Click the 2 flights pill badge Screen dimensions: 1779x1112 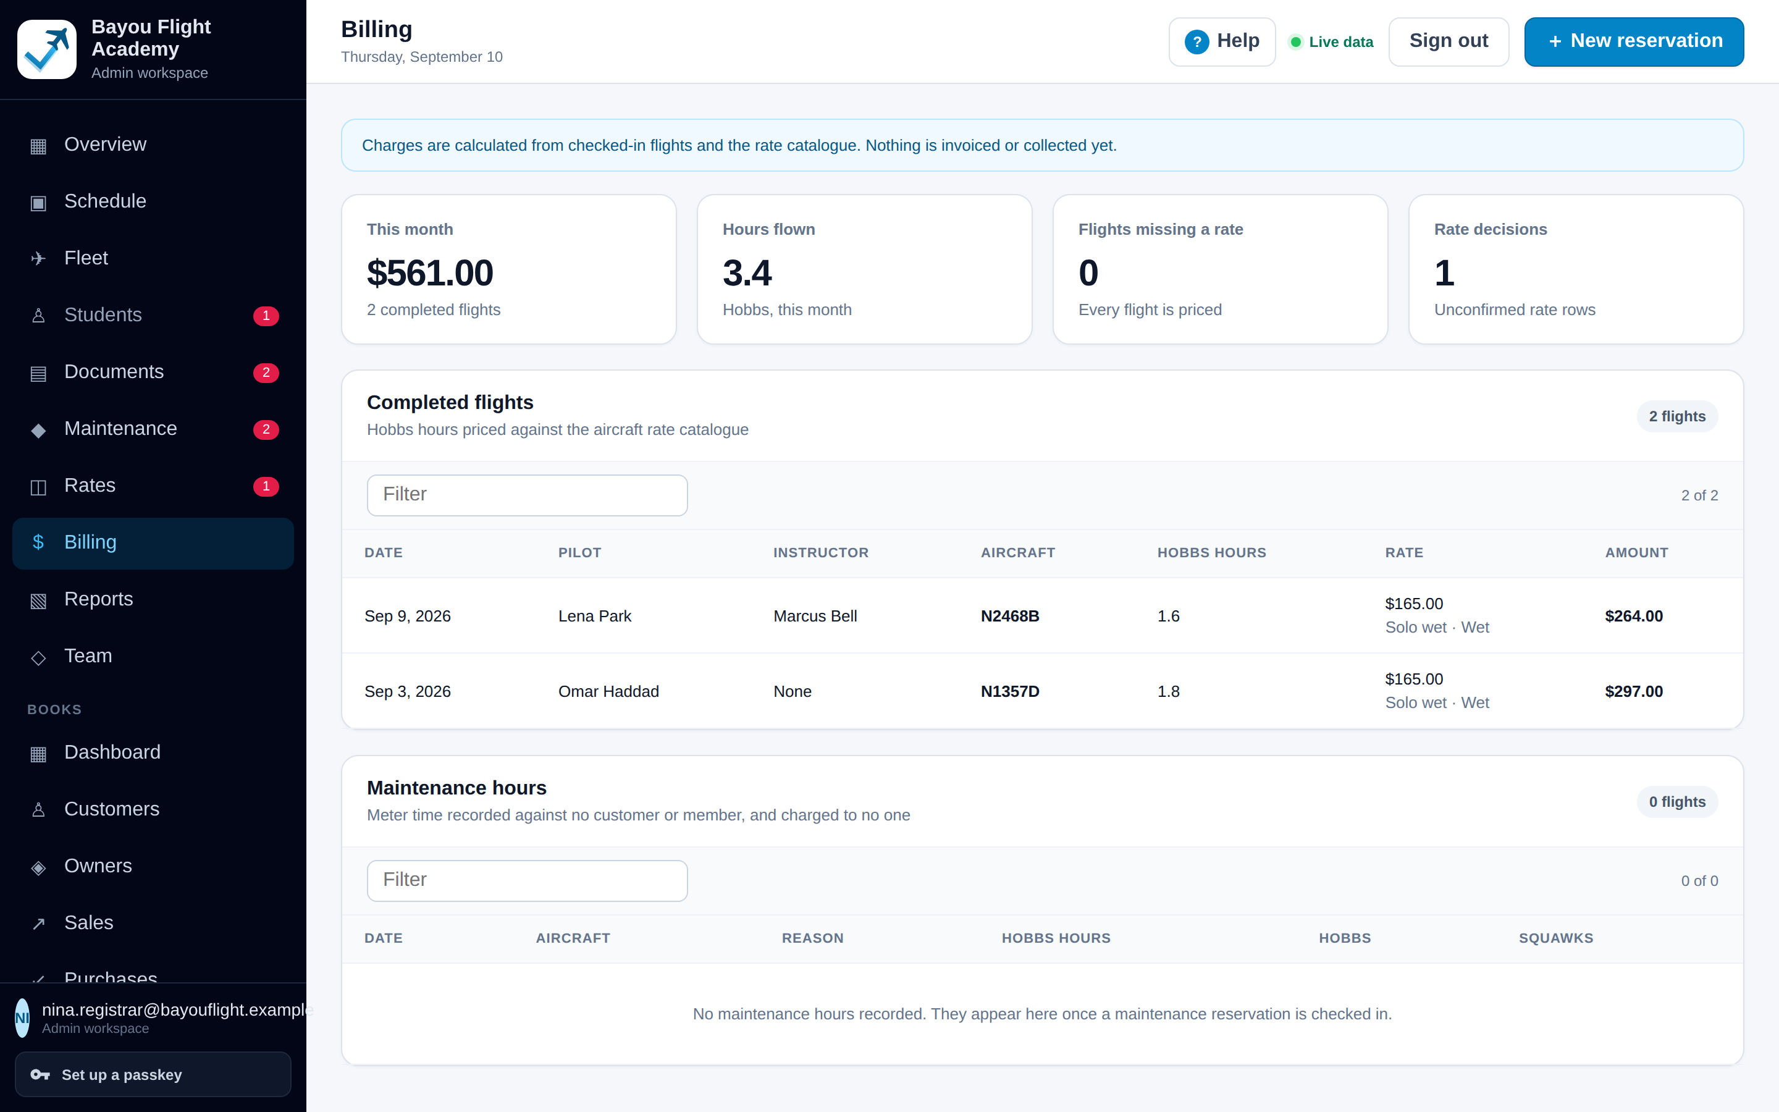1677,416
